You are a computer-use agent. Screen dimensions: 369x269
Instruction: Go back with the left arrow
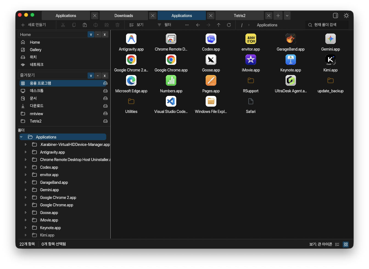click(198, 25)
